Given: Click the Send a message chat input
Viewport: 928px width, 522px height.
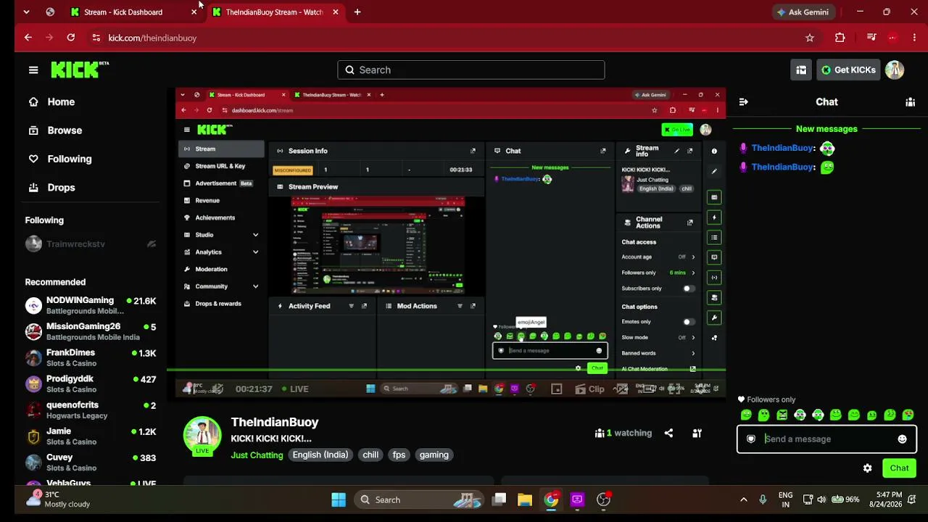Looking at the screenshot, I should 826,439.
